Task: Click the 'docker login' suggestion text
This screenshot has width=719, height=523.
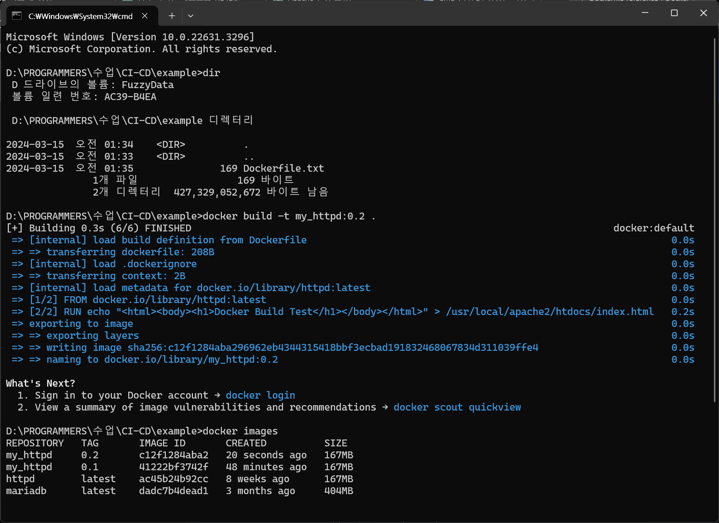Action: [260, 395]
